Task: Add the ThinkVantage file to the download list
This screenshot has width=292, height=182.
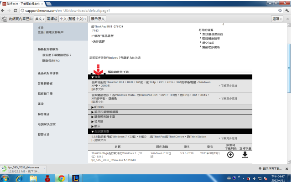Action: pyautogui.click(x=230, y=155)
